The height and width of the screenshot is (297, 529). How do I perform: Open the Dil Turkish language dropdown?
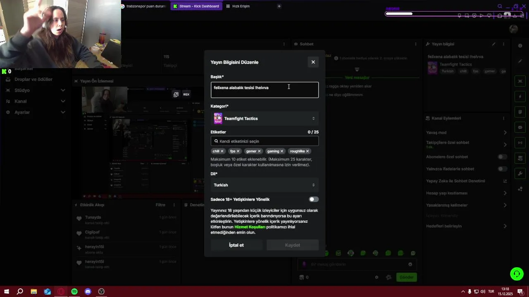[264, 185]
